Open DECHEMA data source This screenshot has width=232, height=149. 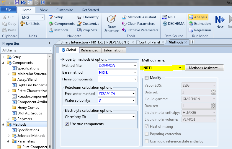[x=173, y=24]
